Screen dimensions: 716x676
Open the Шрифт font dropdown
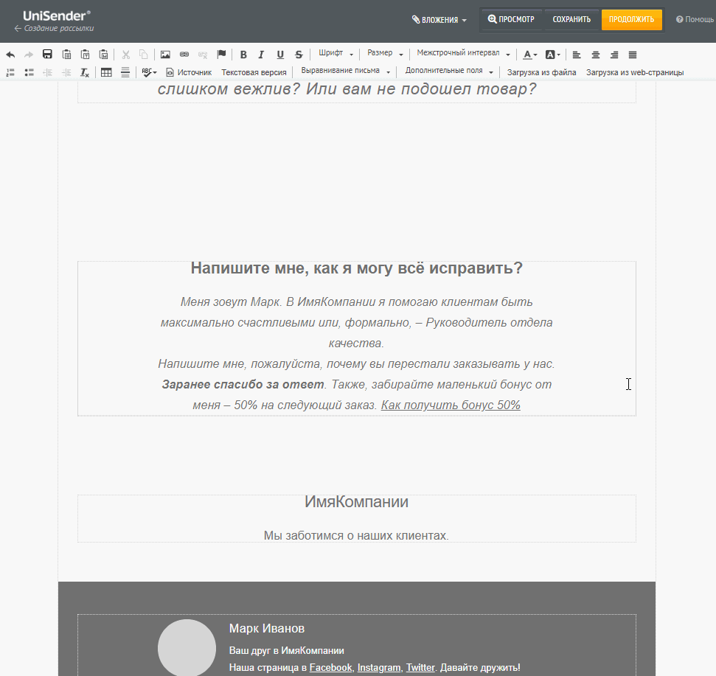(336, 53)
